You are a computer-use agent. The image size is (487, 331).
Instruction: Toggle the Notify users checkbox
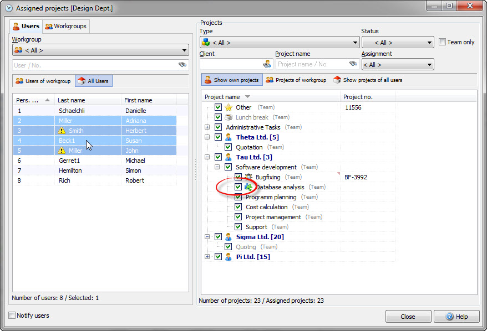12,316
